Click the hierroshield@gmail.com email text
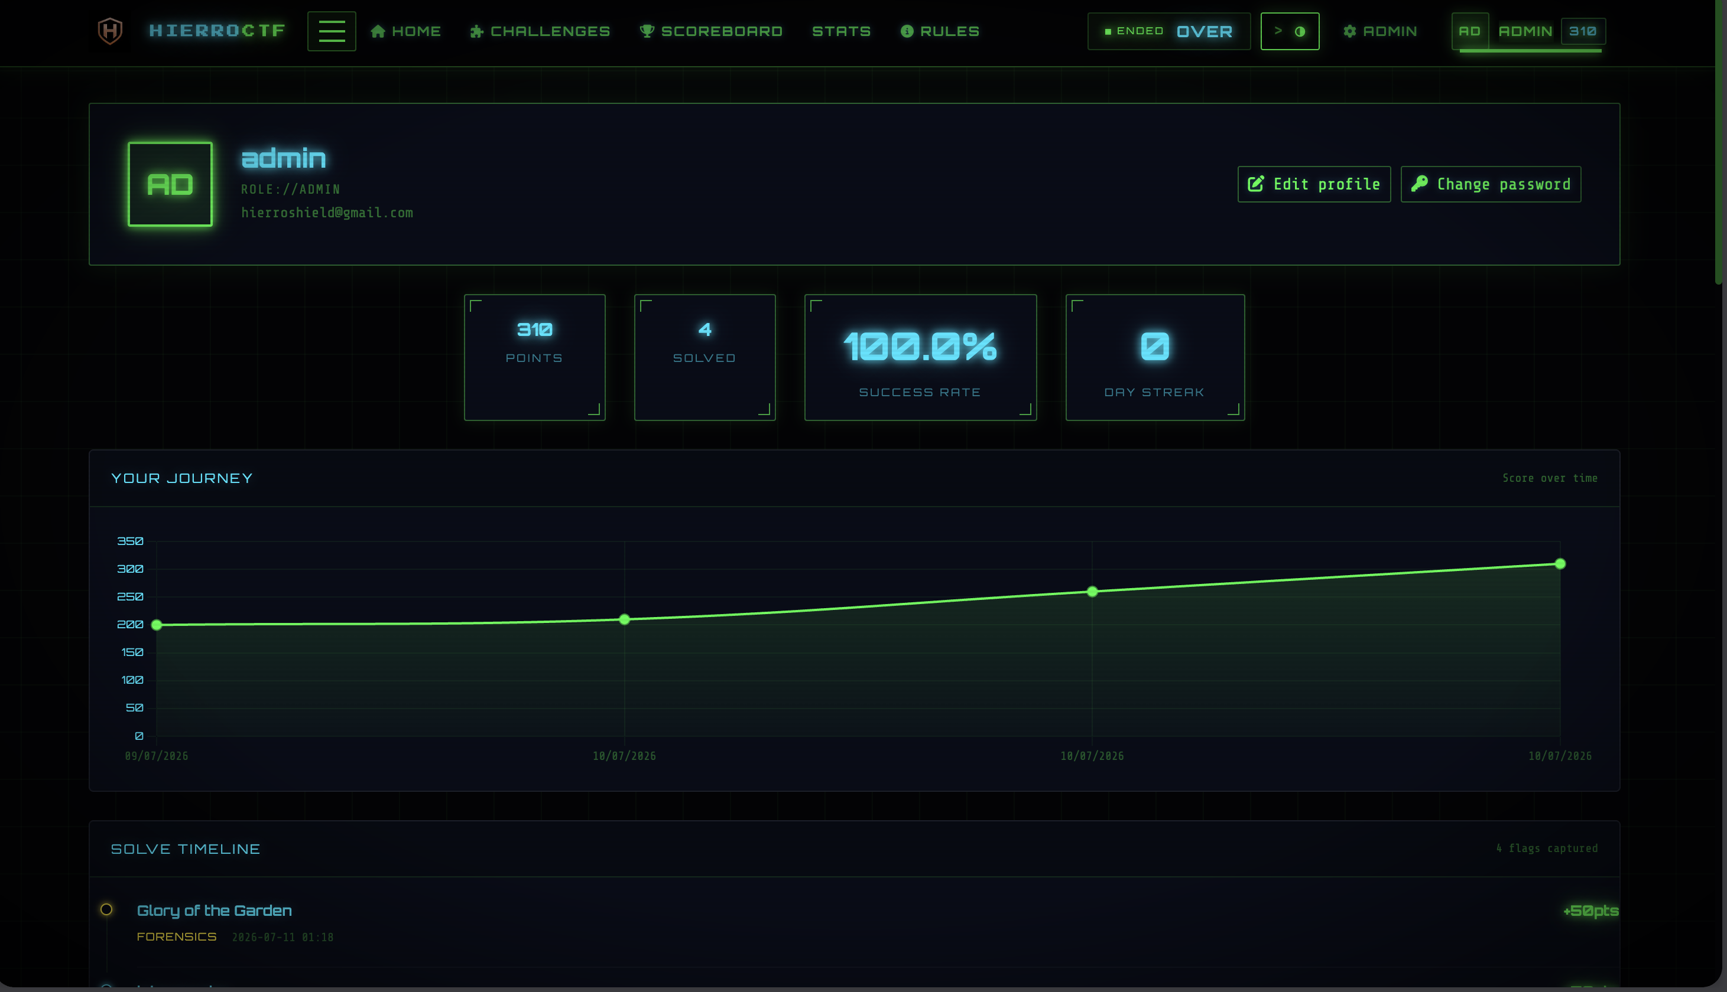This screenshot has width=1727, height=992. pyautogui.click(x=327, y=213)
